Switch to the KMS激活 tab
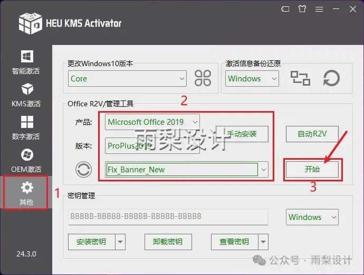 click(x=26, y=95)
